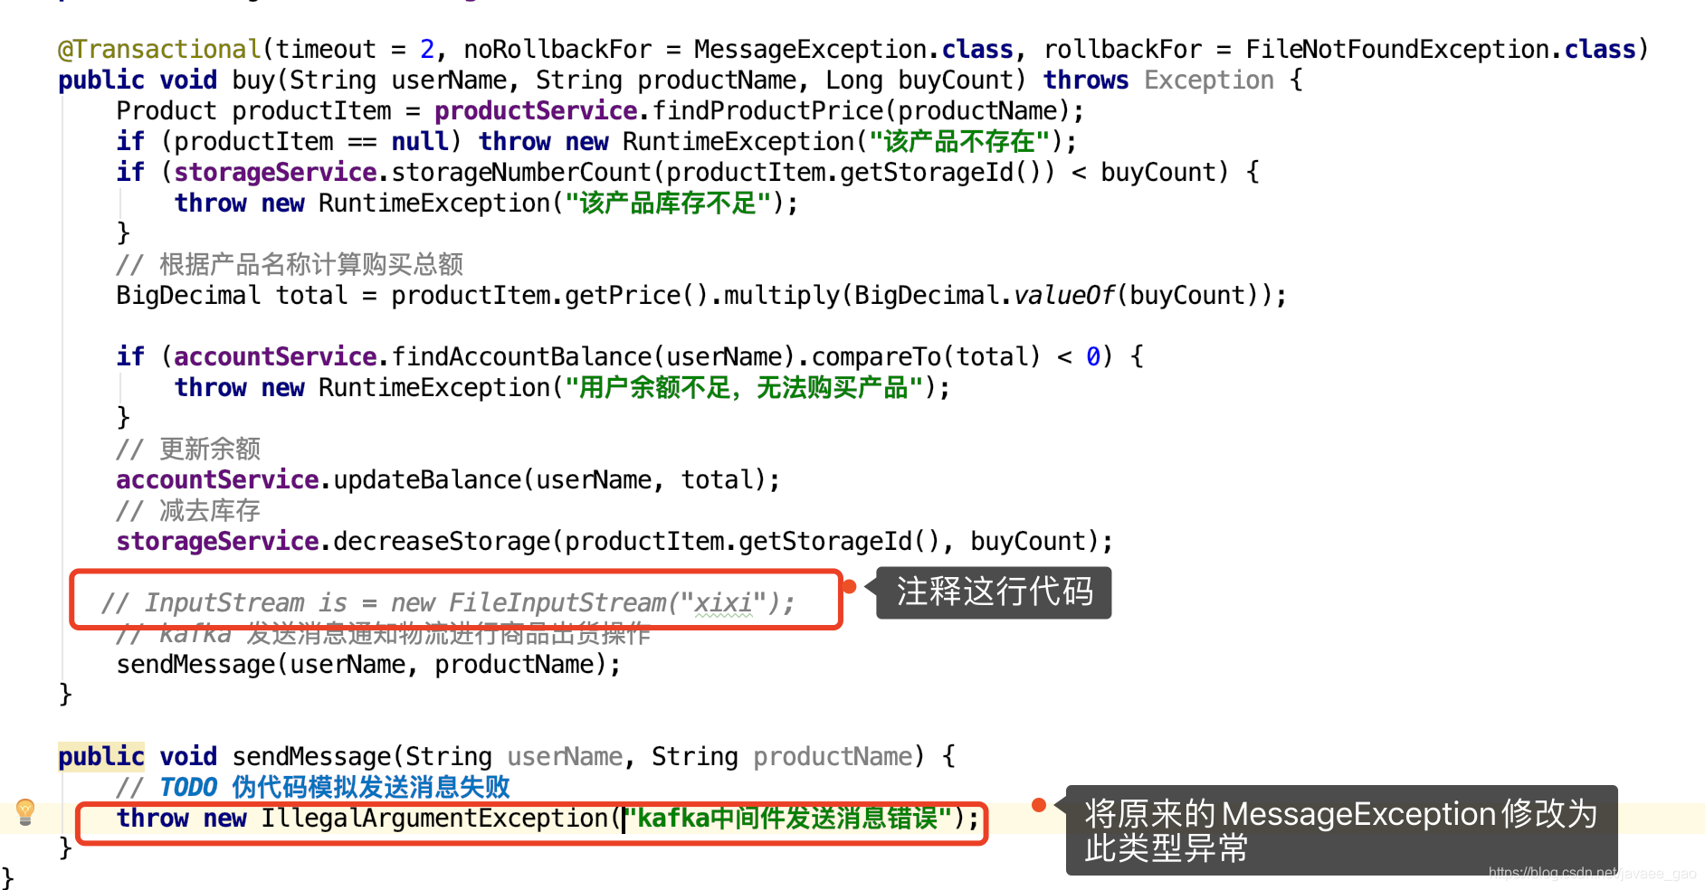
Task: Click the productItem.getPrice() call
Action: pyautogui.click(x=550, y=295)
